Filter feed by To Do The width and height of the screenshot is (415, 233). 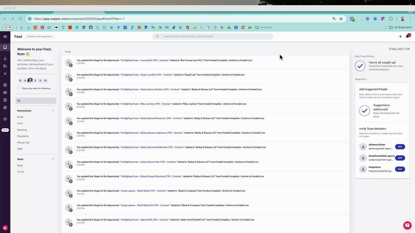[20, 172]
